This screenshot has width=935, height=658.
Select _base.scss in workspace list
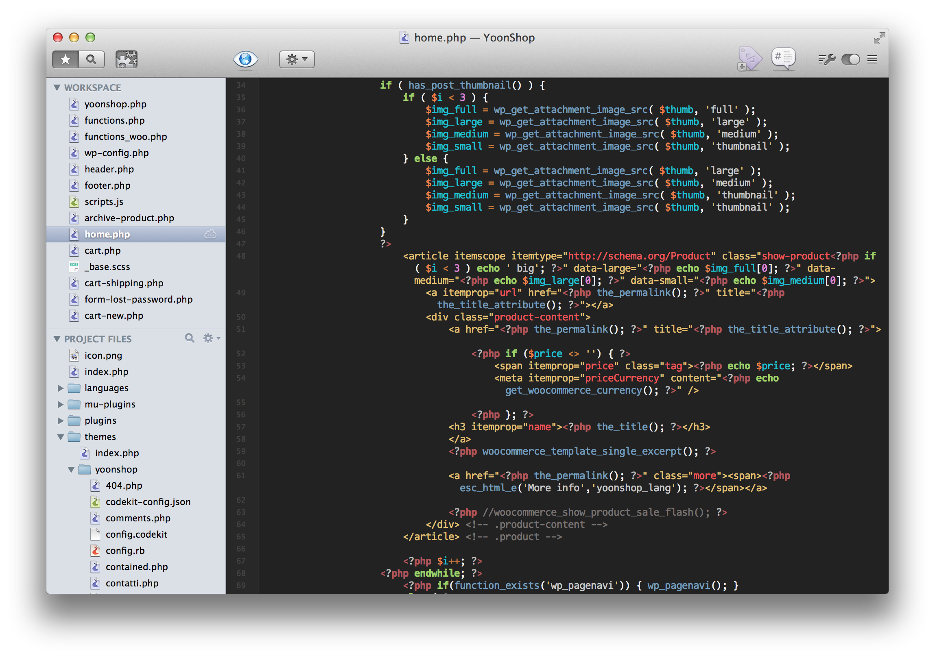point(107,267)
